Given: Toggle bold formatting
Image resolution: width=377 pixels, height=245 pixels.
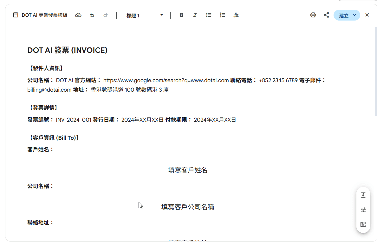Looking at the screenshot, I should 181,15.
